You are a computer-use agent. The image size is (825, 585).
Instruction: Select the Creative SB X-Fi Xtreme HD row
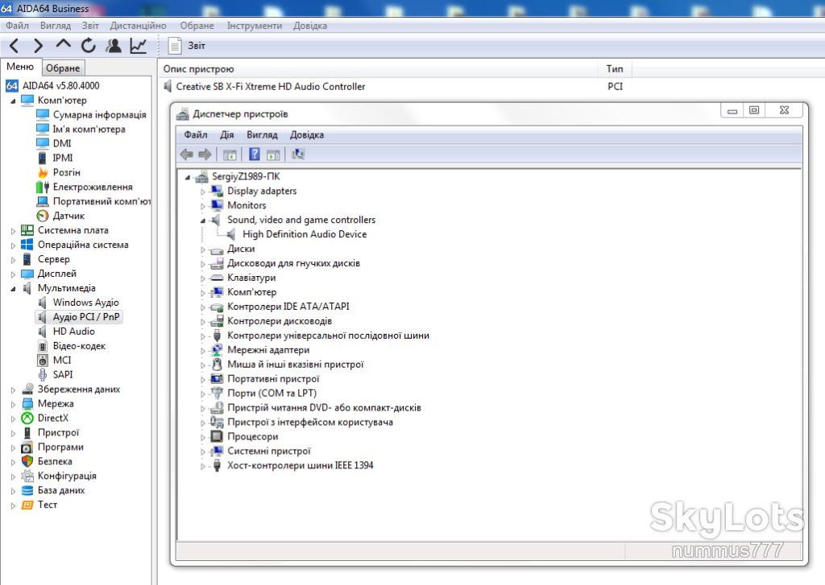tap(271, 87)
